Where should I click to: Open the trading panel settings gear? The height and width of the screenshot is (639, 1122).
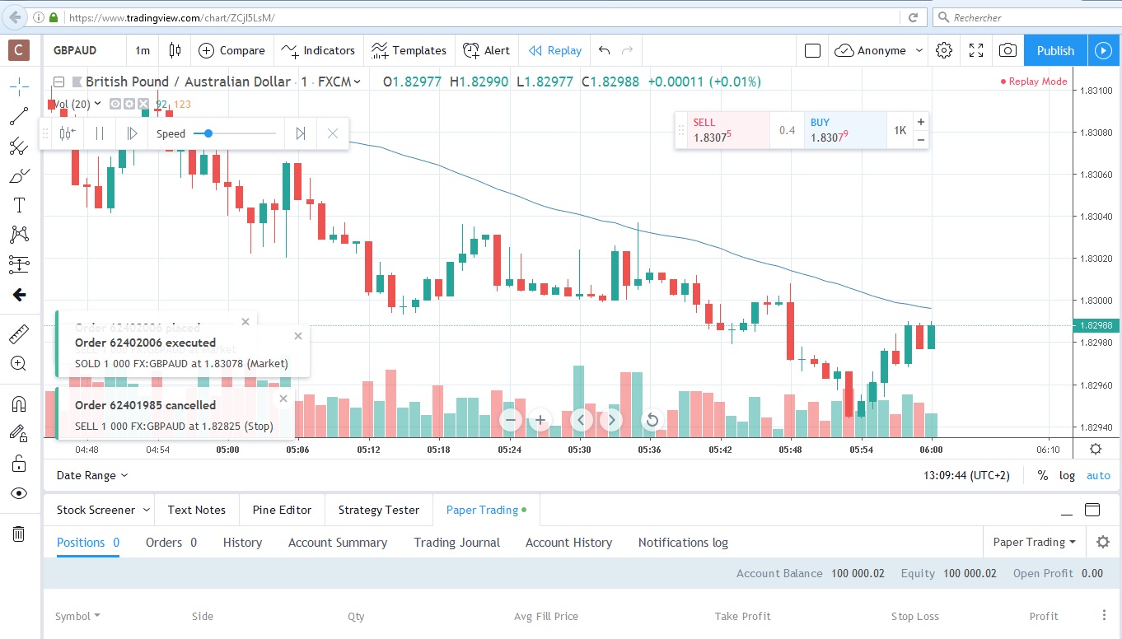[x=1103, y=542]
